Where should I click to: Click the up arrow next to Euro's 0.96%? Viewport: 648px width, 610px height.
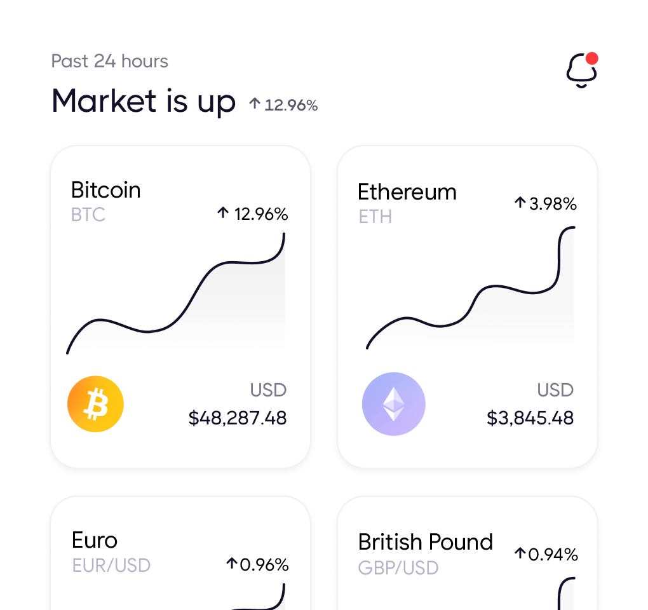click(x=231, y=564)
